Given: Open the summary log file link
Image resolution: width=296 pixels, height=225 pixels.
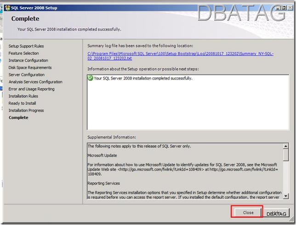Looking at the screenshot, I should (181, 56).
